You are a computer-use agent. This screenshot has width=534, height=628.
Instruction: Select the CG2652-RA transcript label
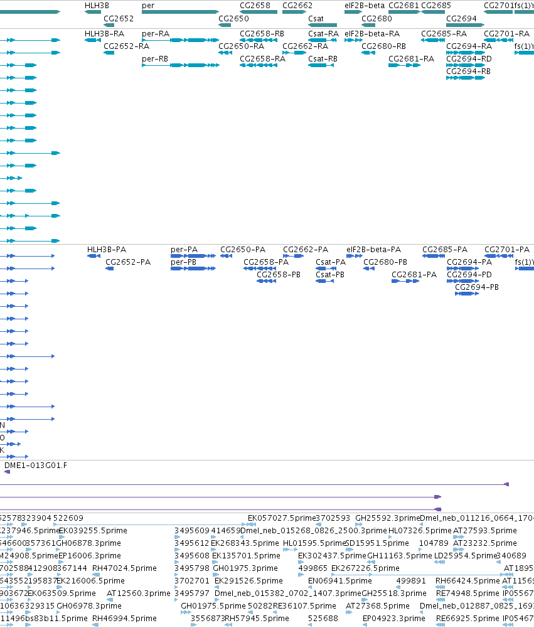(x=126, y=46)
